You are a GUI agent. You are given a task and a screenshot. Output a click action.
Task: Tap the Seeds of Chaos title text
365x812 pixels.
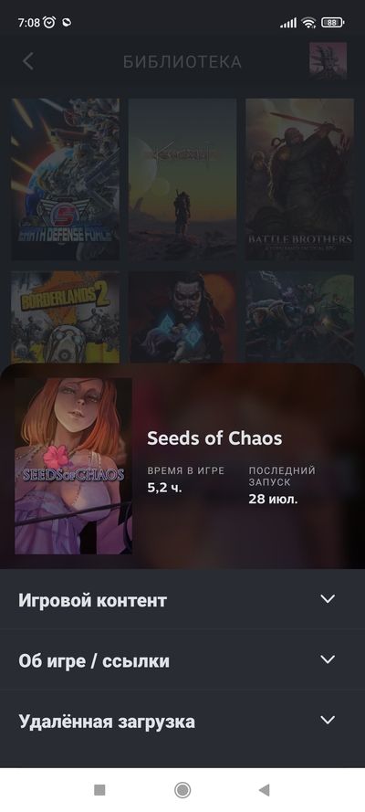[214, 438]
